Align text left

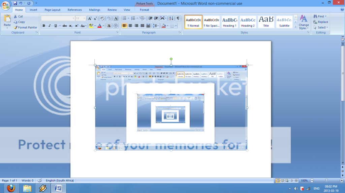(124, 26)
